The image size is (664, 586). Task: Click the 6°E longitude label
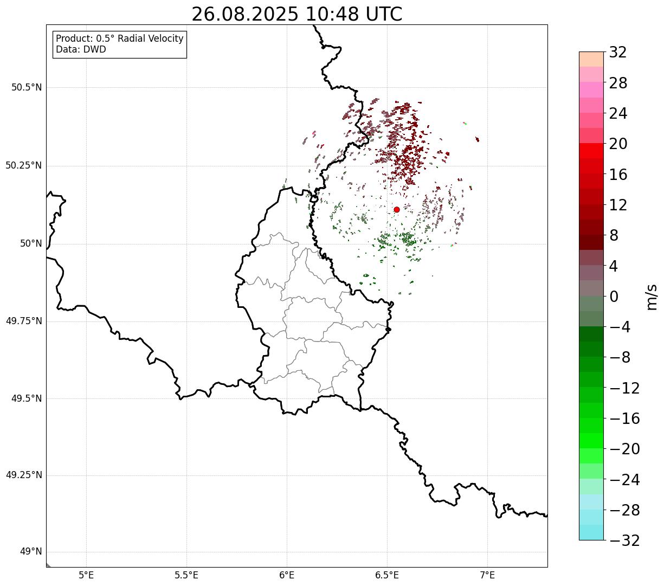click(x=287, y=575)
